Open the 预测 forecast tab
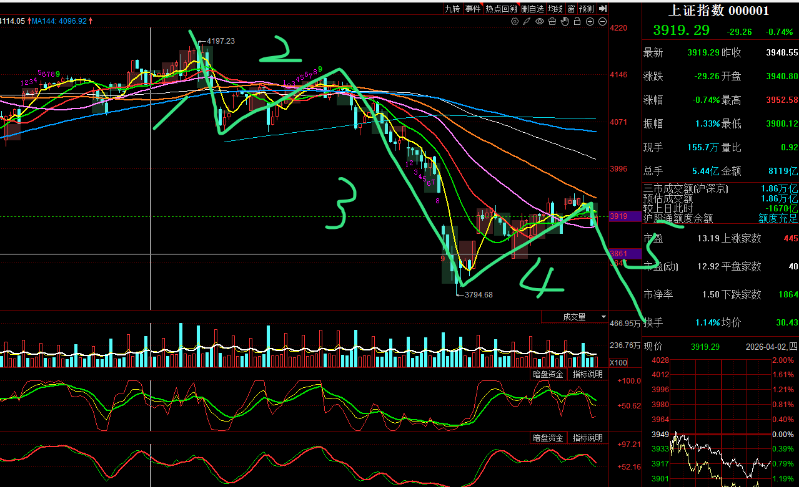The image size is (799, 487). [587, 9]
